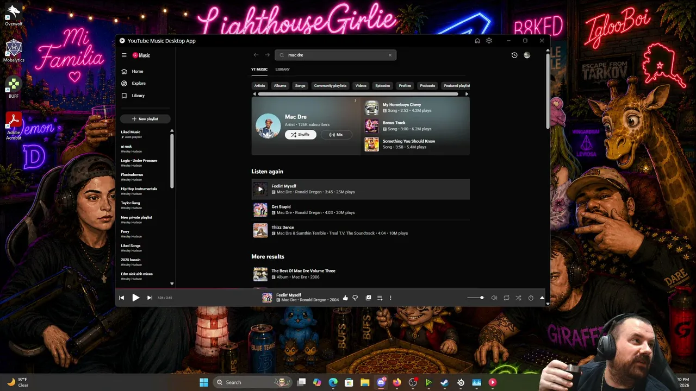Viewport: 696px width, 391px height.
Task: Go to Home in the sidebar
Action: [133, 71]
